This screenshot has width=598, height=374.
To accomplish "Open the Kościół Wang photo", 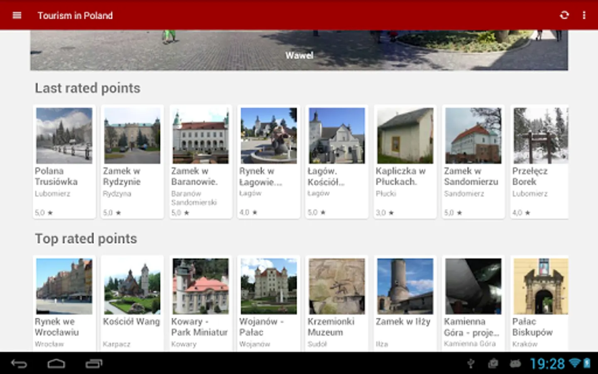I will pyautogui.click(x=132, y=286).
